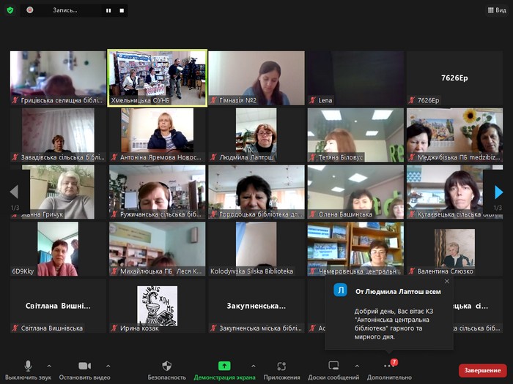
Task: Click the Запись... recording status label
Action: click(65, 10)
